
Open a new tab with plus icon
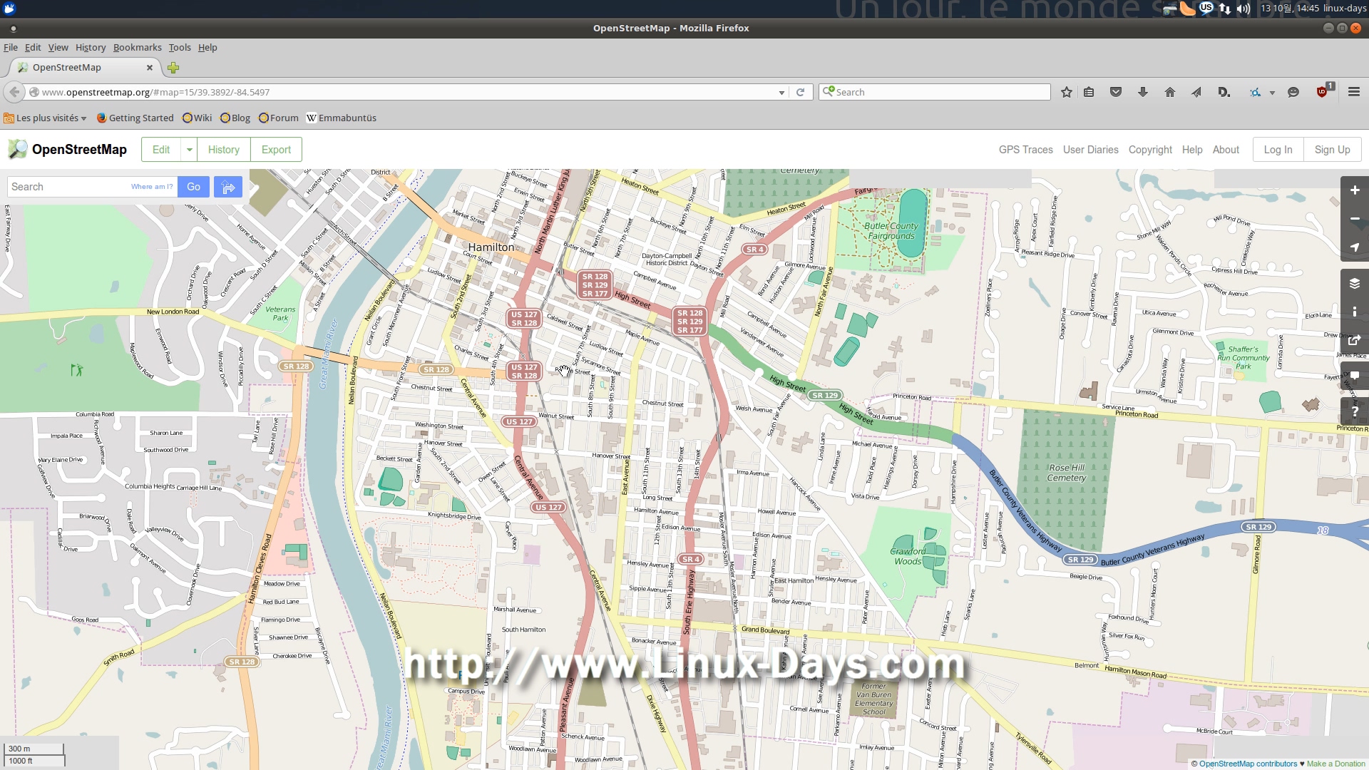pos(173,68)
